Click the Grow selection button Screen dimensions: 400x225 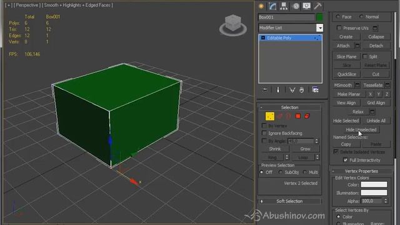pyautogui.click(x=305, y=149)
